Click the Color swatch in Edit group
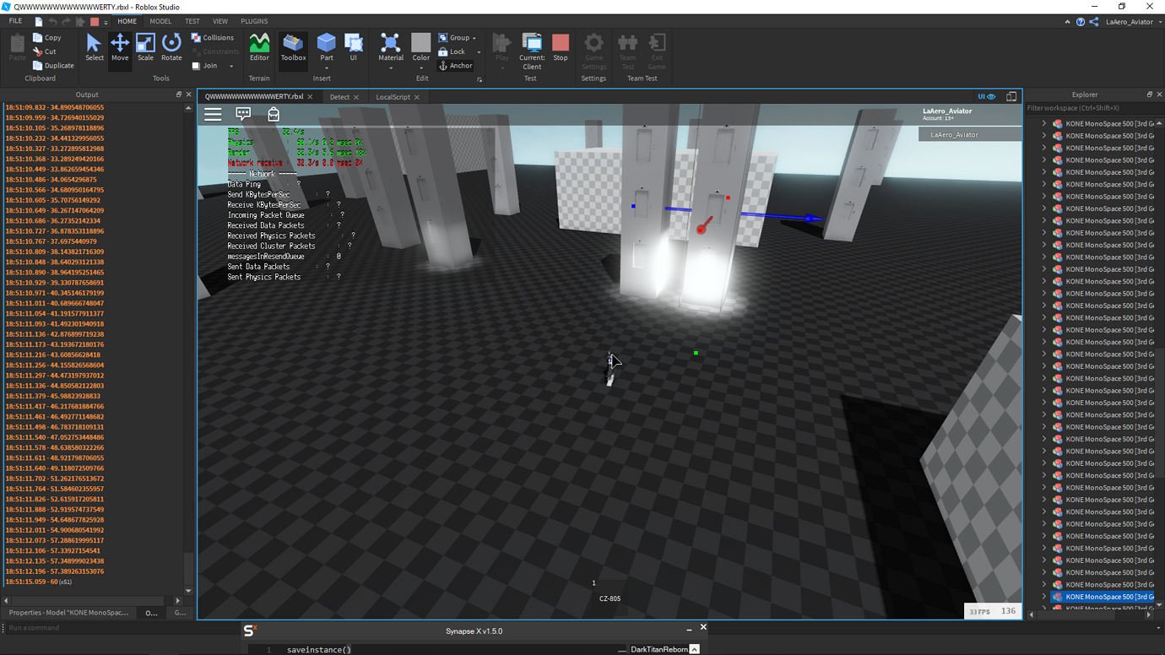Screen dimensions: 1165x655 tap(420, 42)
